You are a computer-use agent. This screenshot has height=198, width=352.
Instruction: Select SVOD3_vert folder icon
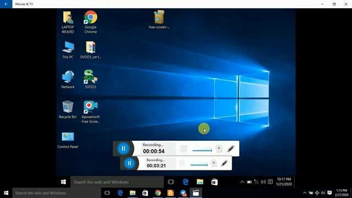click(91, 50)
